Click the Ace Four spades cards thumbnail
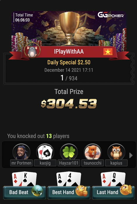Image resolution: width=137 pixels, height=204 pixels. click(x=69, y=179)
